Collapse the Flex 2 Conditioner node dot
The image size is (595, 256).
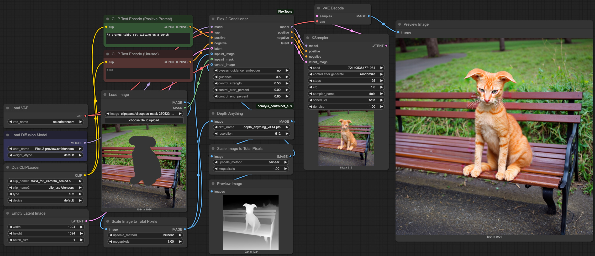[213, 19]
